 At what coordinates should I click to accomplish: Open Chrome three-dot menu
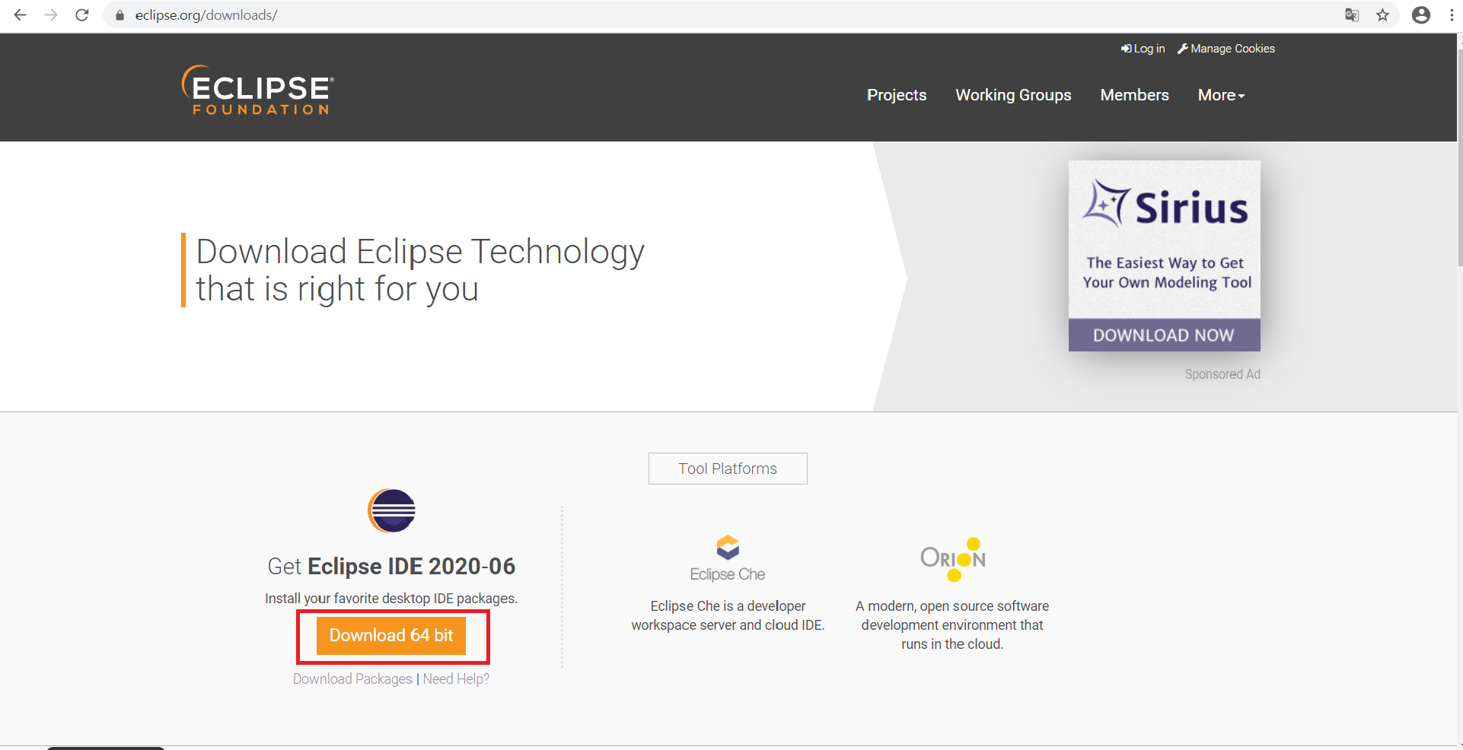coord(1452,15)
